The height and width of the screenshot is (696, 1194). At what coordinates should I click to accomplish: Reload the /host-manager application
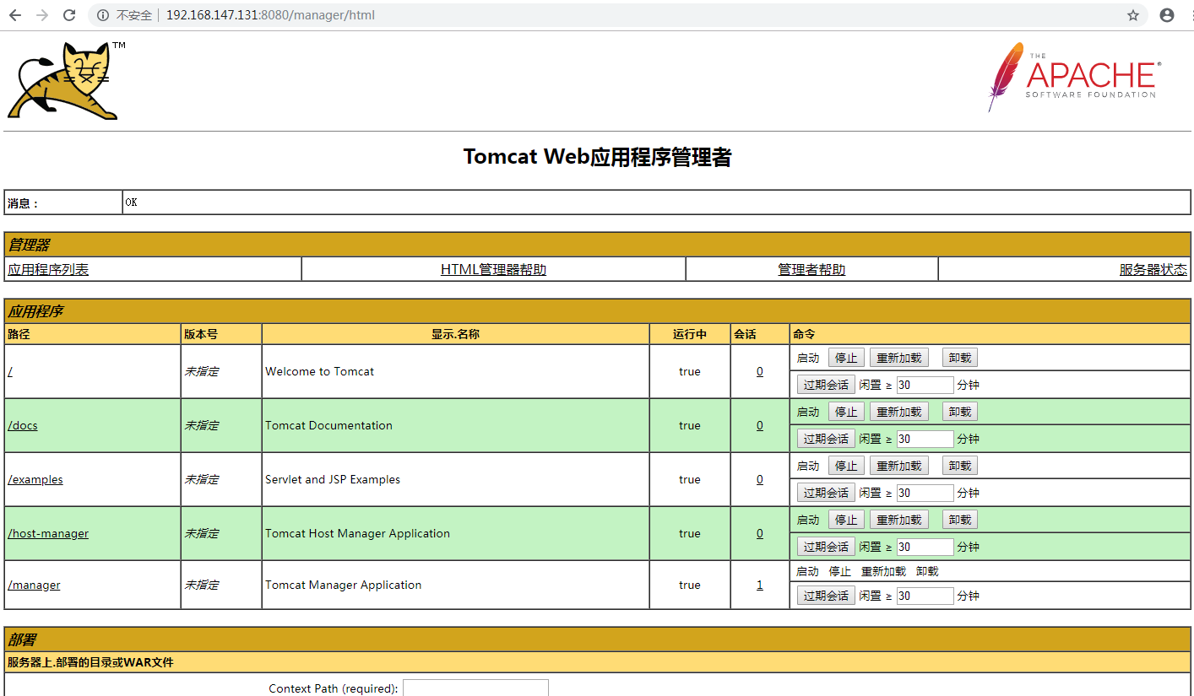tap(899, 520)
